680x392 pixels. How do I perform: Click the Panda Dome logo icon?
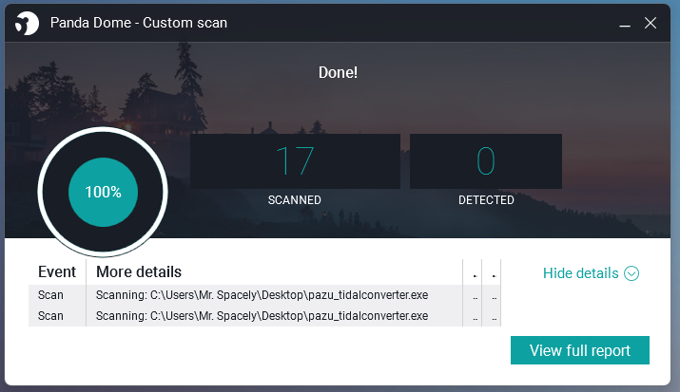(27, 23)
